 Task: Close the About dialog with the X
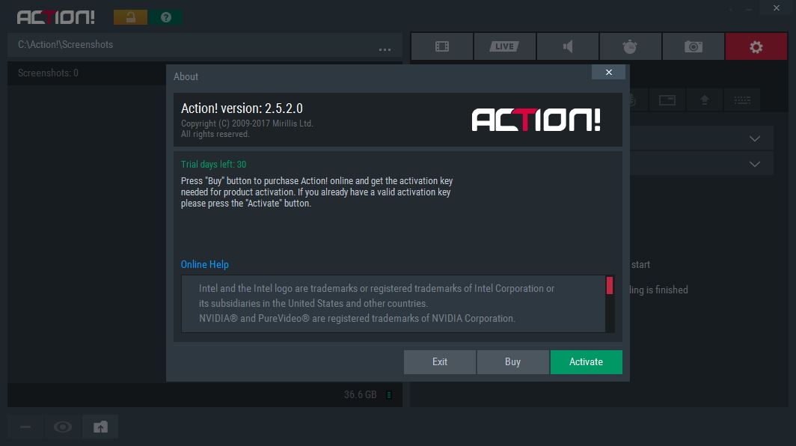click(x=609, y=72)
